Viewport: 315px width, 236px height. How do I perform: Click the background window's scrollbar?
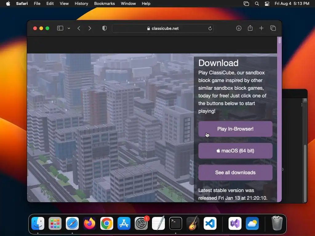pos(305,173)
